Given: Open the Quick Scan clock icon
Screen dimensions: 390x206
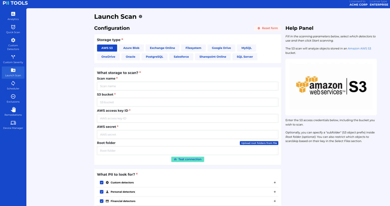Looking at the screenshot, I should coord(13,27).
